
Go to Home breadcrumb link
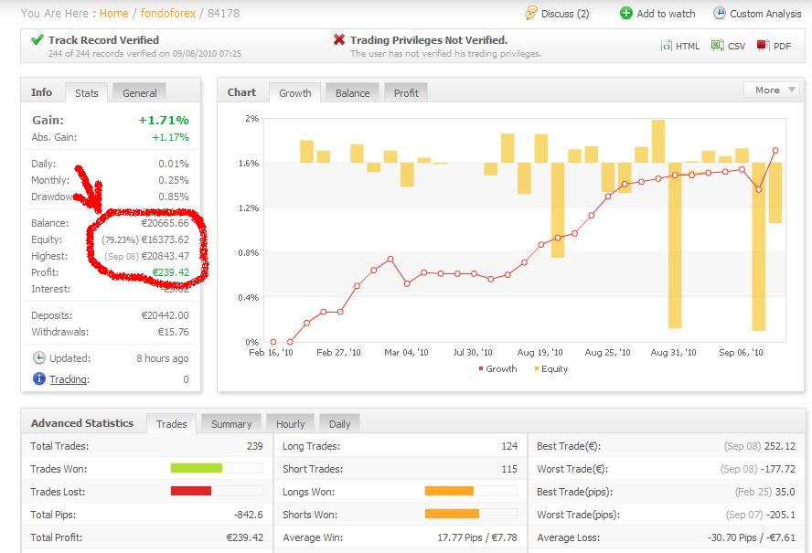[113, 14]
